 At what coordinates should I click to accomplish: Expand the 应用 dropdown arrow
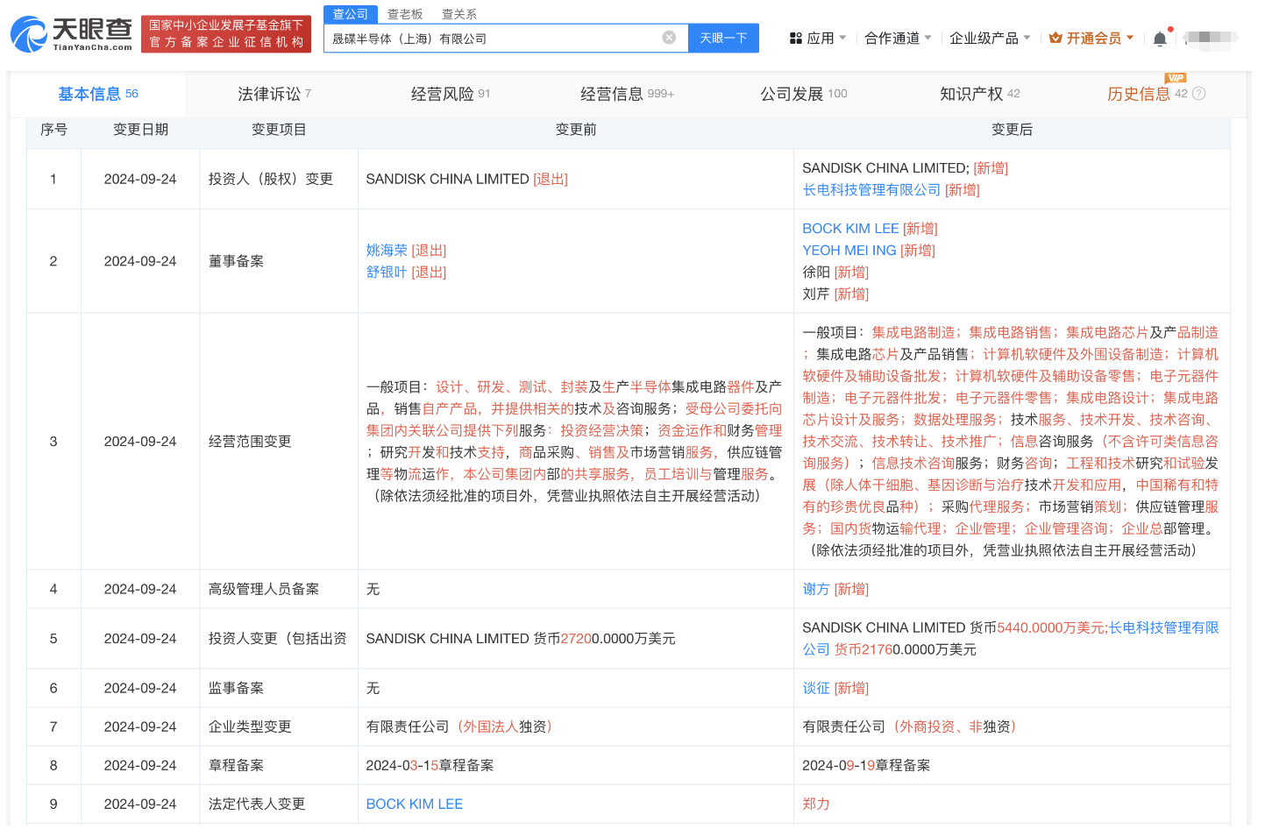[842, 39]
